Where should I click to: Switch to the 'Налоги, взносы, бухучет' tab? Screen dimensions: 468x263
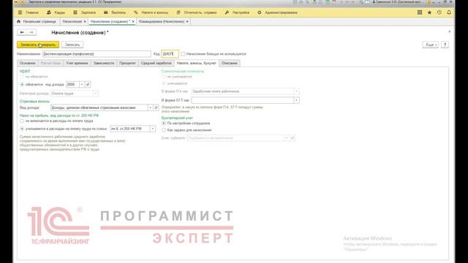pos(197,64)
